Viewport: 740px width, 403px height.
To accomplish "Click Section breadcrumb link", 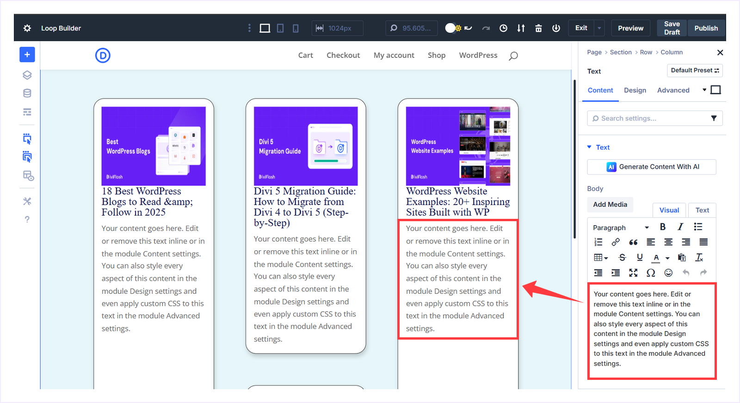I will 621,52.
